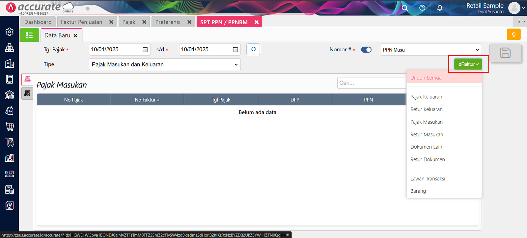Open settings gear in left sidebar
527x238 pixels.
pos(10,32)
